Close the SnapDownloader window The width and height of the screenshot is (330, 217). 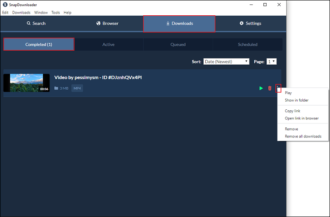pos(279,5)
